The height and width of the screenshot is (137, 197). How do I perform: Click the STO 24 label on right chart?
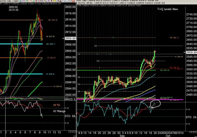click(191, 117)
